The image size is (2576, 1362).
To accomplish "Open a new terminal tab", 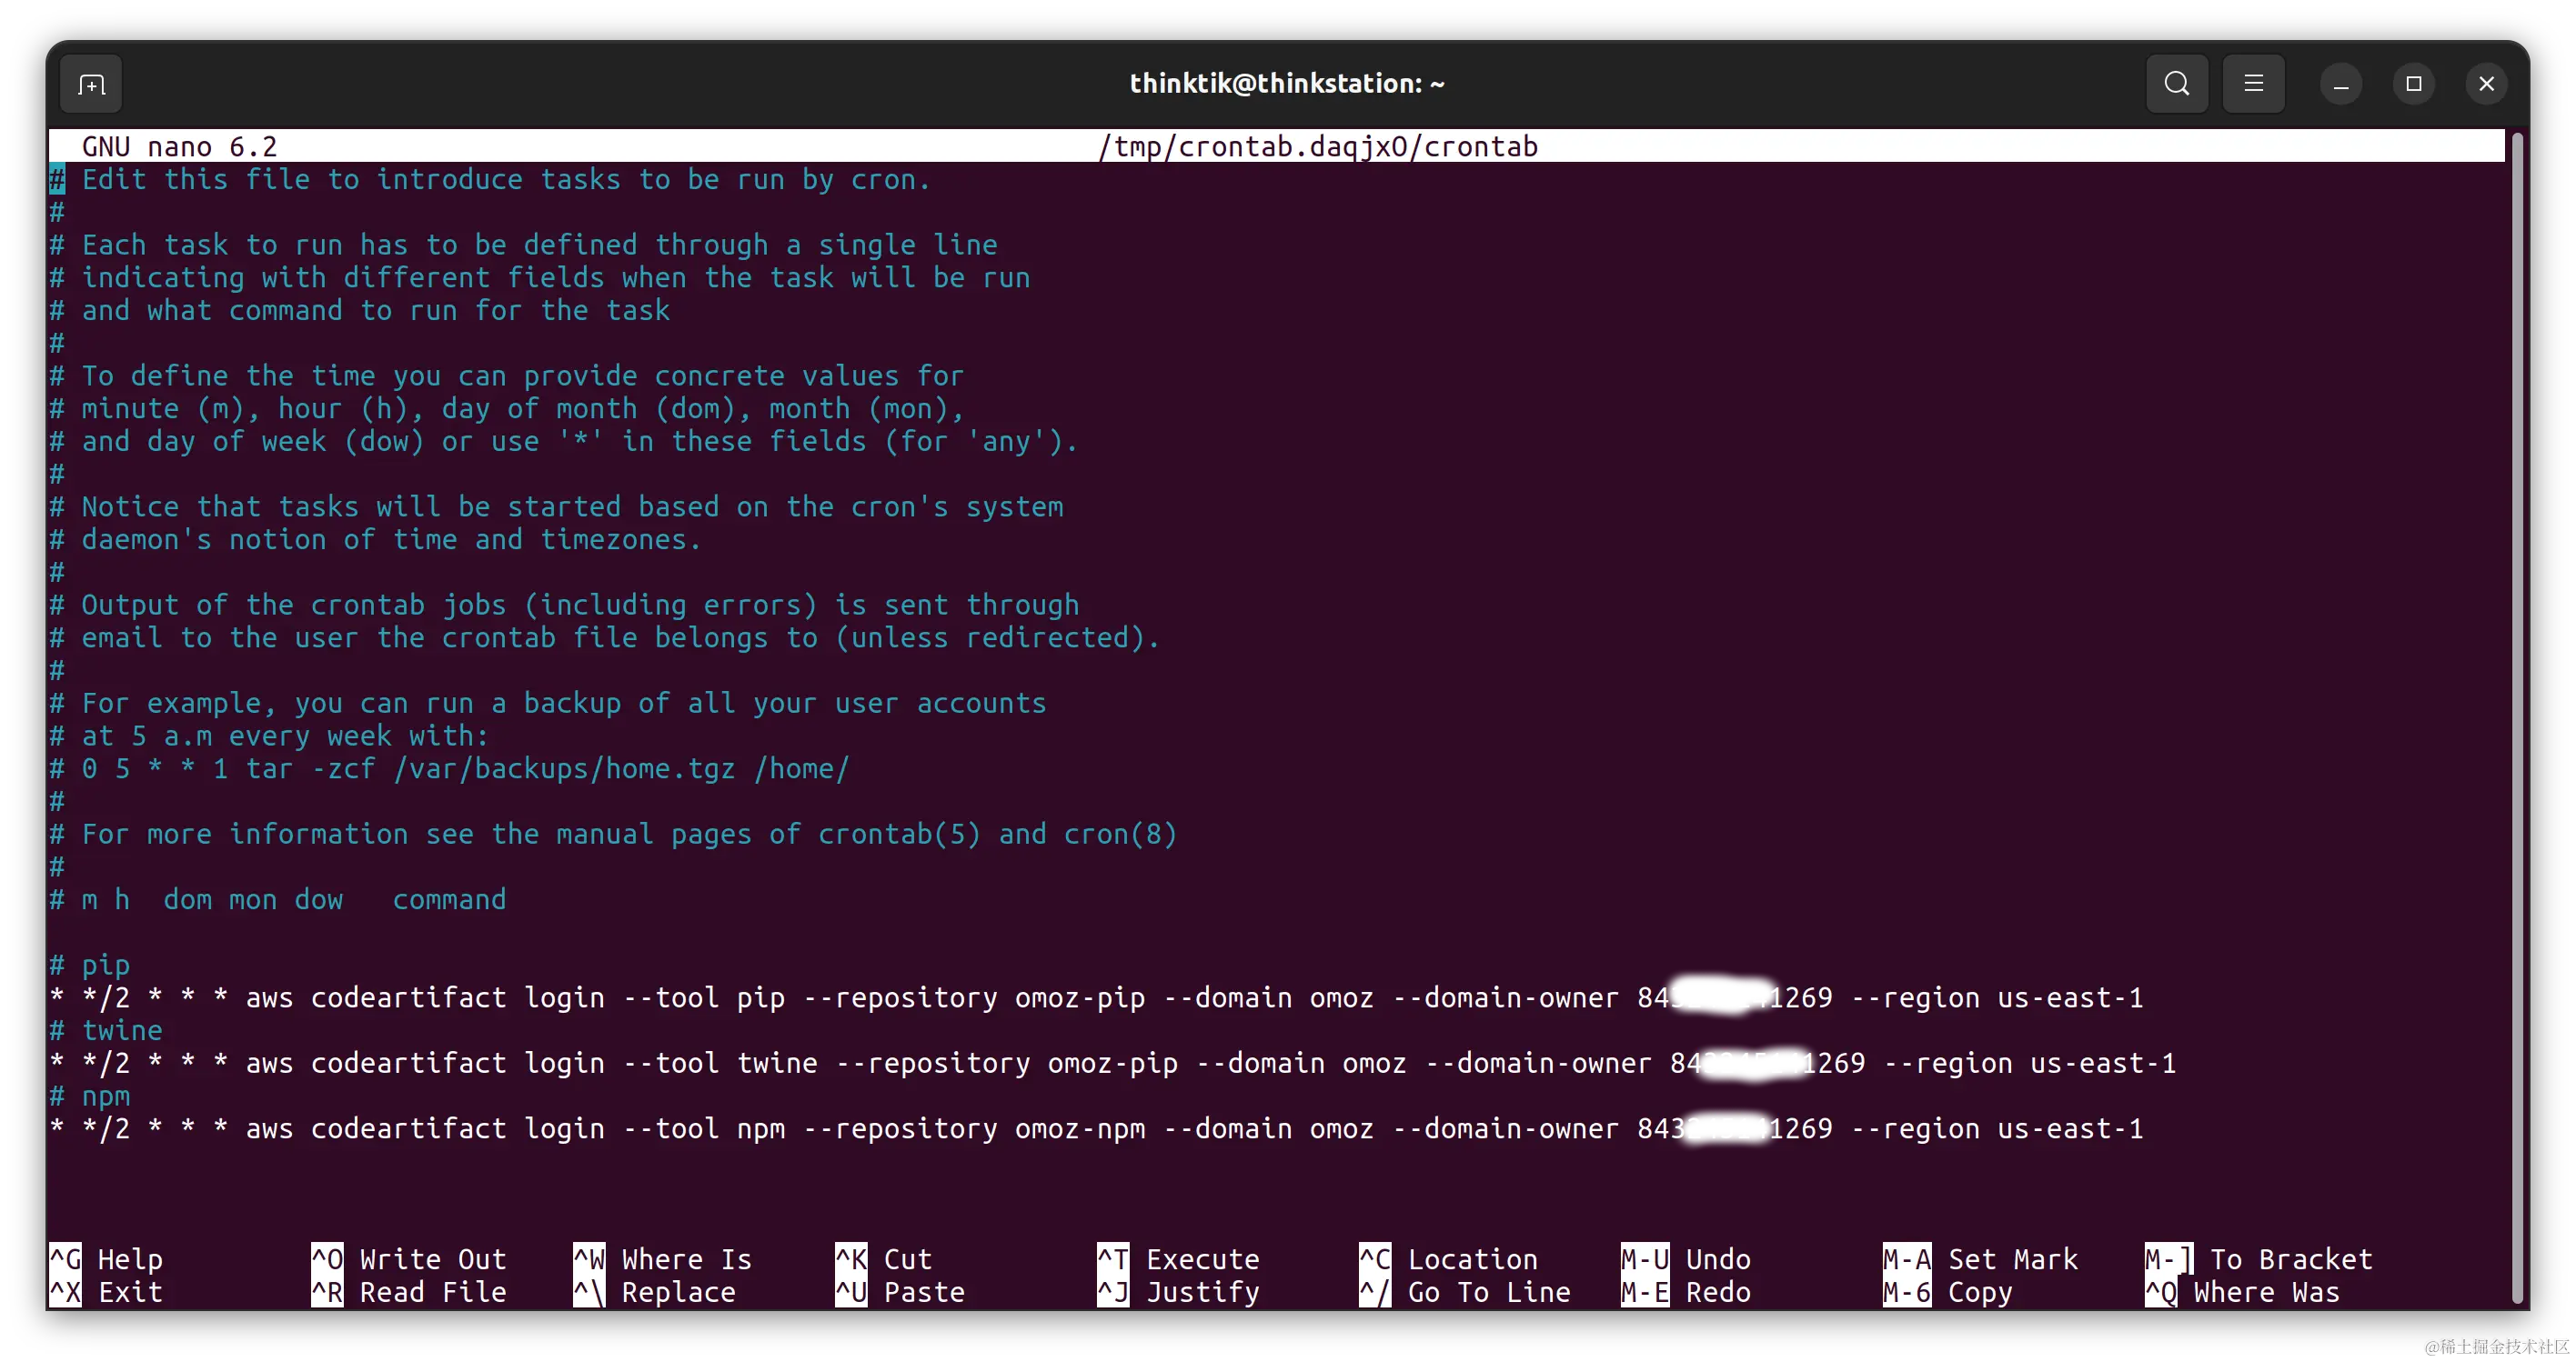I will pos(91,84).
